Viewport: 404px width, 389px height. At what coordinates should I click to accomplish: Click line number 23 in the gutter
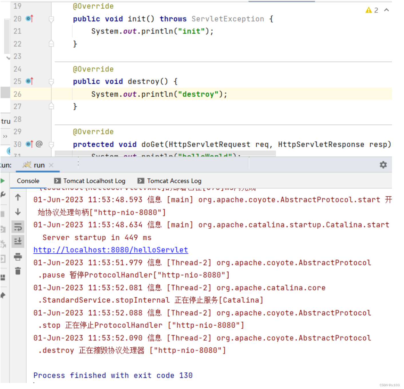[x=17, y=56]
